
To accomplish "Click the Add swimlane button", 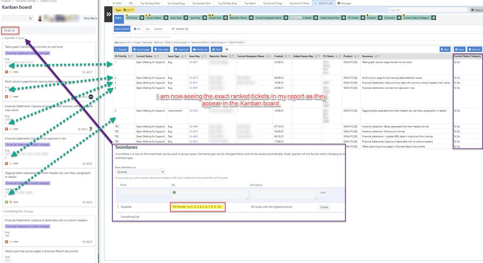I will coord(322,192).
